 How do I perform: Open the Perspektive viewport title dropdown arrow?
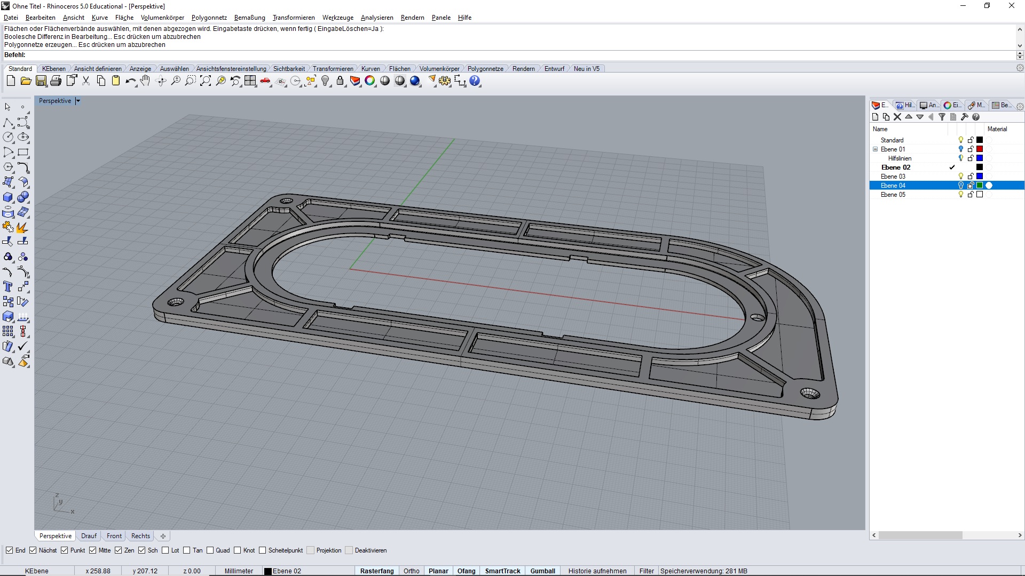point(78,101)
